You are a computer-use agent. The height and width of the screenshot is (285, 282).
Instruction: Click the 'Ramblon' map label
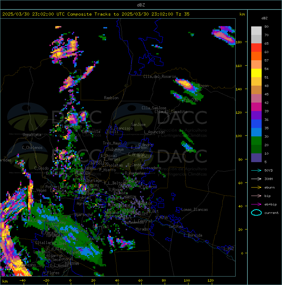[111, 98]
